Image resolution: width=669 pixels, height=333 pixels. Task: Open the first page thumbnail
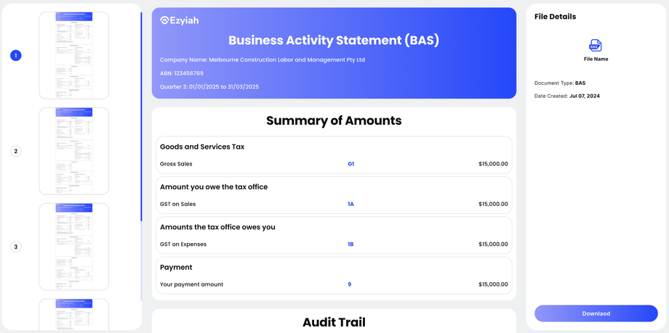click(x=74, y=55)
